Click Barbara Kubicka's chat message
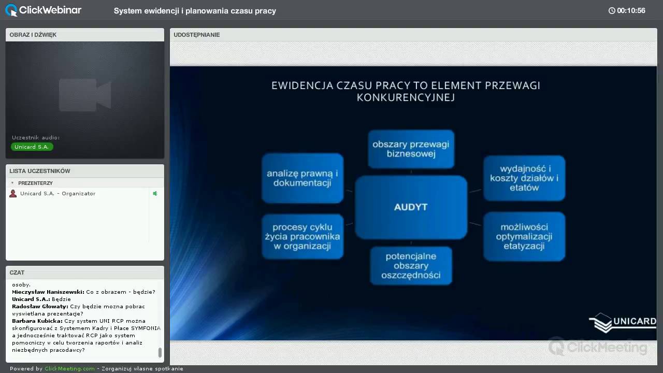This screenshot has height=373, width=663. 86,335
